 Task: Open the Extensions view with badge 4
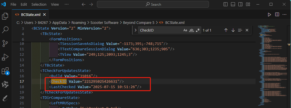(x=5, y=71)
